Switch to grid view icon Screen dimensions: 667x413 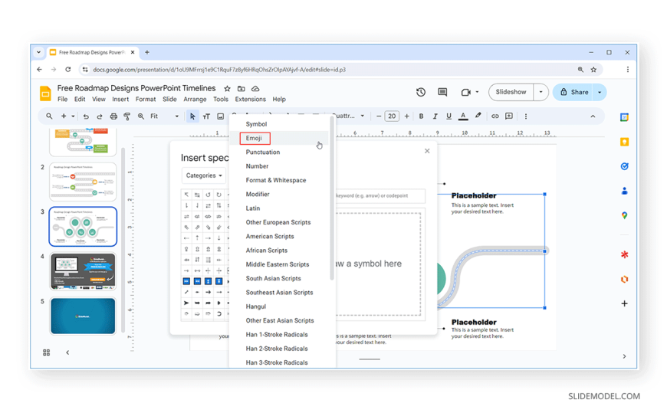tap(46, 352)
